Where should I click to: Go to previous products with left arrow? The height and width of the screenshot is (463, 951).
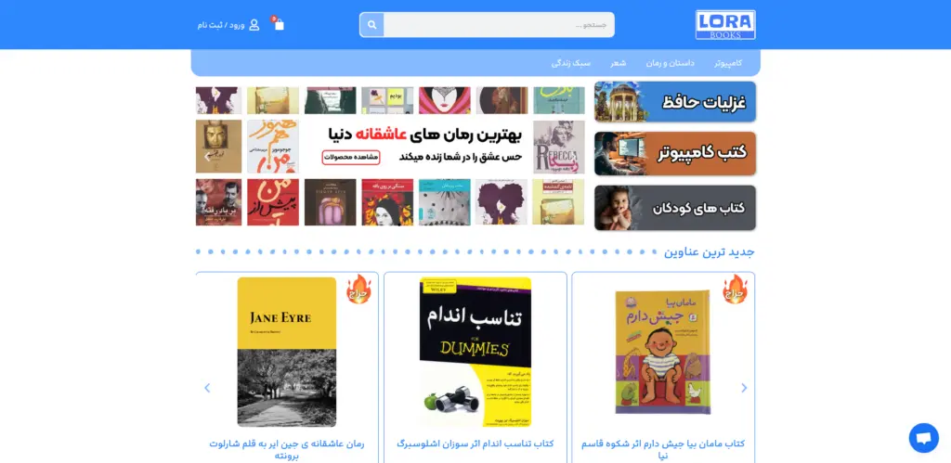click(x=207, y=388)
